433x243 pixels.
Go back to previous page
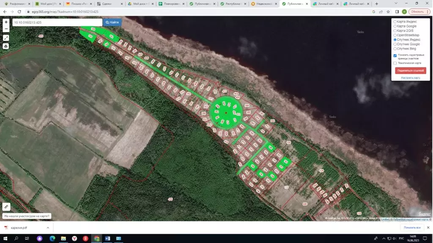click(x=5, y=11)
